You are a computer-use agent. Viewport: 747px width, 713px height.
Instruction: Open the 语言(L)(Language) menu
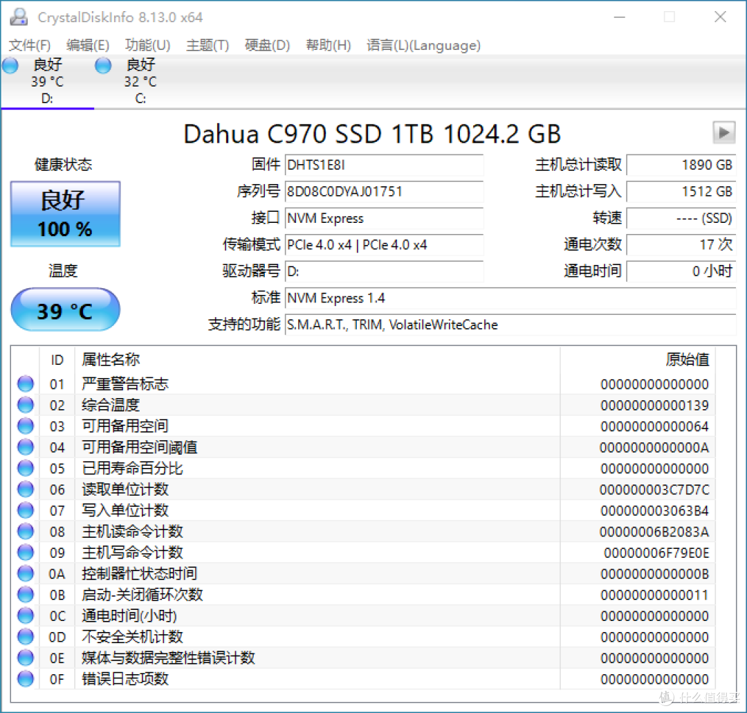click(x=423, y=45)
